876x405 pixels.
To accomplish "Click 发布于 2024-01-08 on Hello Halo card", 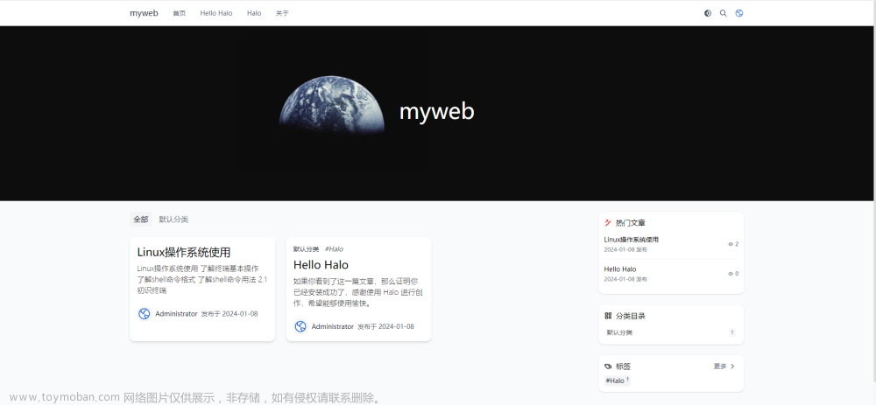I will [385, 326].
